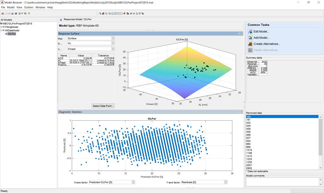
Task: Open the Outliers menu
Action: (x=28, y=7)
